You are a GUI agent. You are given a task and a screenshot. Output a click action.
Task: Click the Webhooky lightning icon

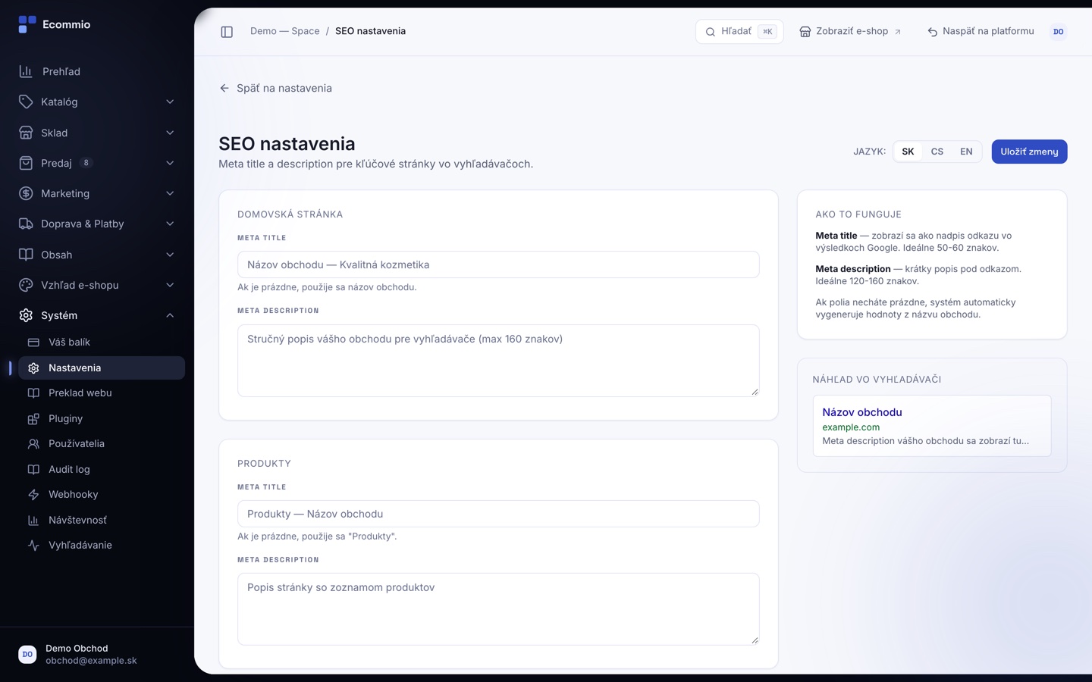[33, 495]
